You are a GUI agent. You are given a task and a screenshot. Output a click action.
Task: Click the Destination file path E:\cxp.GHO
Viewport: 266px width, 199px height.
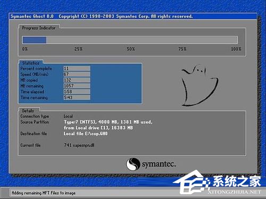86,134
